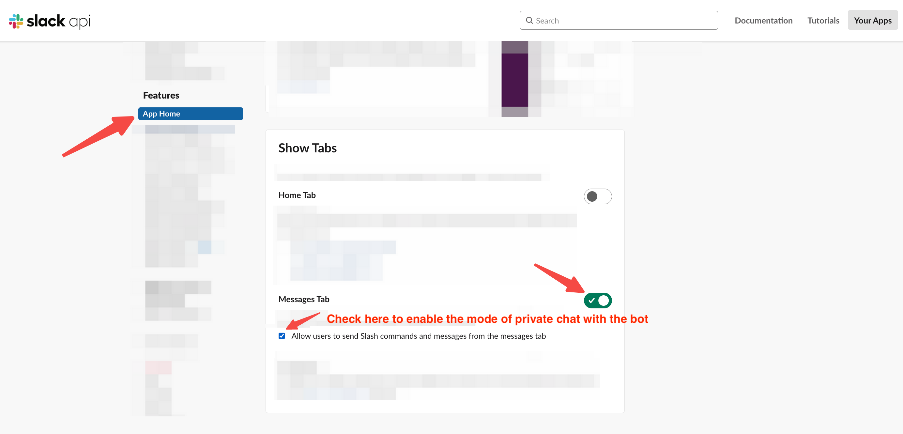Image resolution: width=903 pixels, height=434 pixels.
Task: Click the Your Apps button
Action: pos(873,20)
